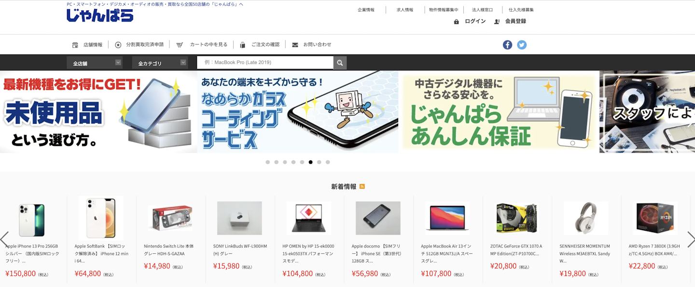
Task: Open the Nintendo Switch Lite product thumbnail
Action: [x=170, y=218]
